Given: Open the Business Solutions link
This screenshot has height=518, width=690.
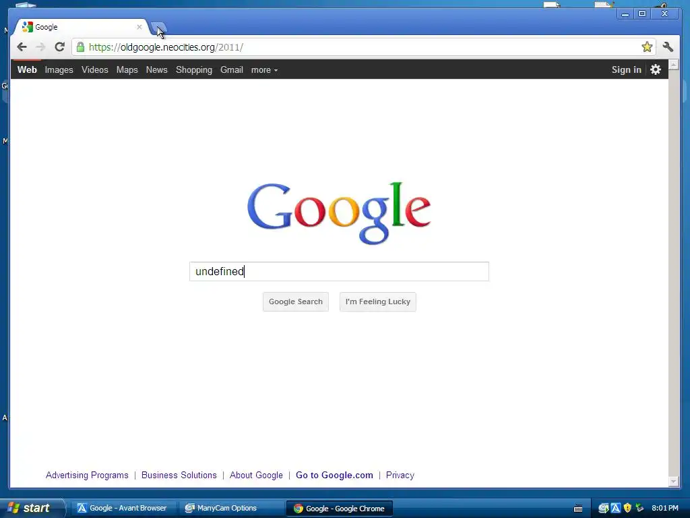Looking at the screenshot, I should pos(179,475).
